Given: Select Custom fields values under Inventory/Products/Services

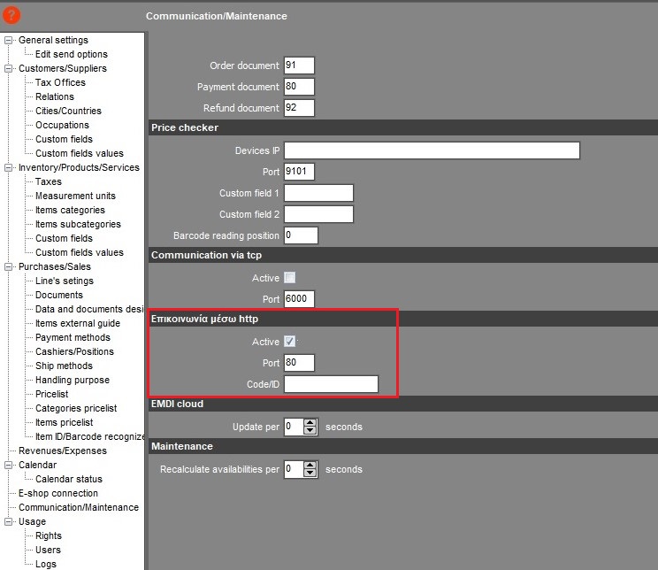Looking at the screenshot, I should coord(80,252).
